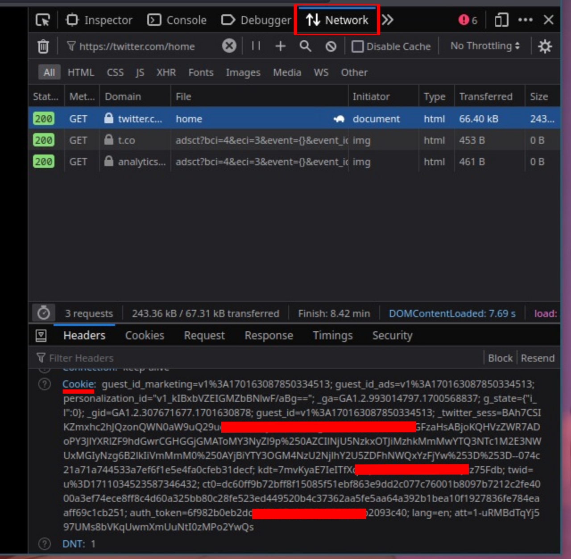Viewport: 571px width, 559px height.
Task: Open the No Throttling dropdown
Action: pos(485,46)
